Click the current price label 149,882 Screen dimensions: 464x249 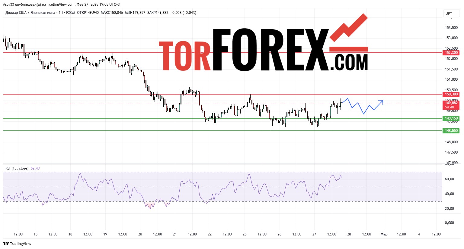[x=451, y=103]
